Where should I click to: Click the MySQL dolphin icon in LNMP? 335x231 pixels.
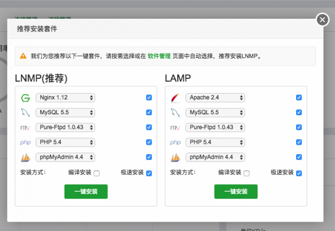pos(26,113)
